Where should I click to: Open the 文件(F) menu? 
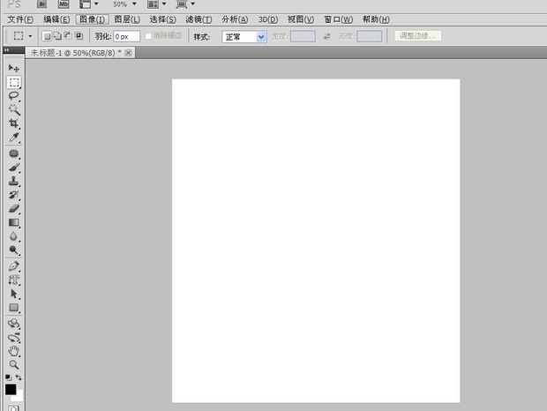[x=20, y=19]
